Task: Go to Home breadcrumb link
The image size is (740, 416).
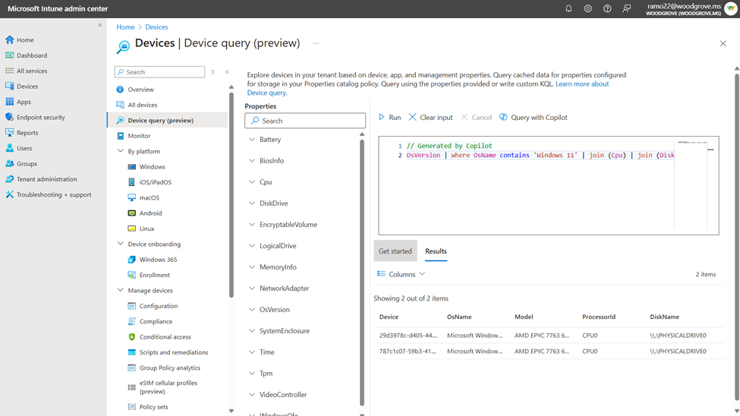Action: pos(125,27)
